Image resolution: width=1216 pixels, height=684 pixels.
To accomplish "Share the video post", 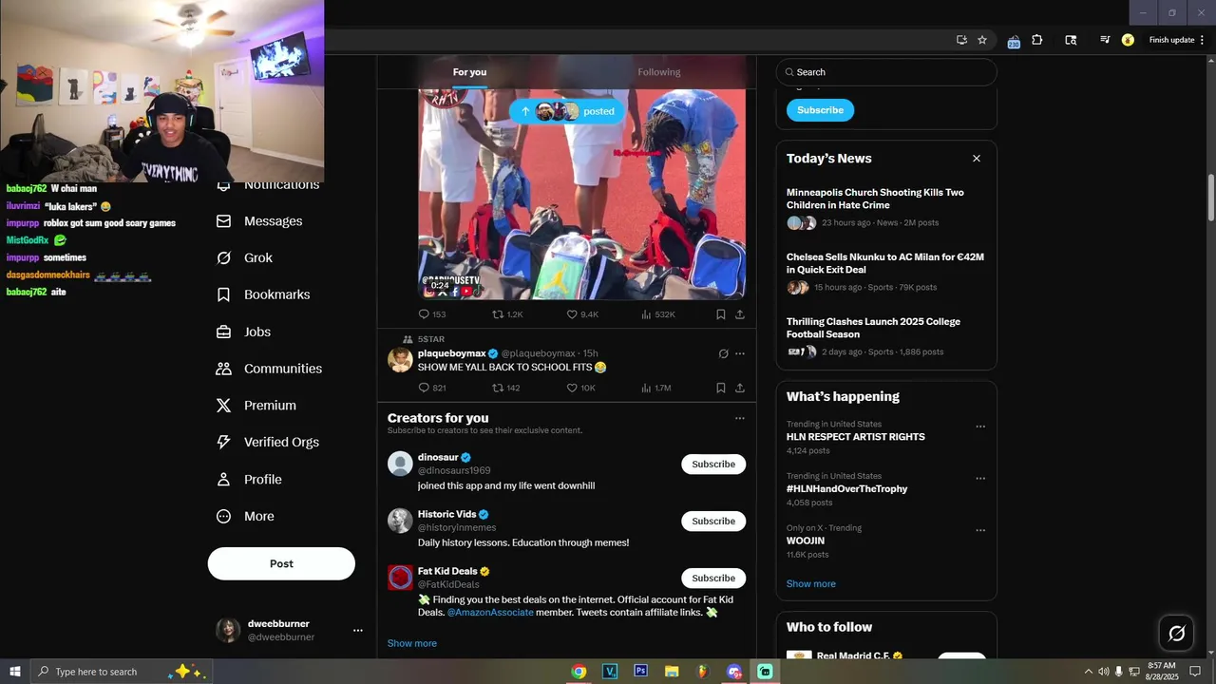I will [740, 314].
